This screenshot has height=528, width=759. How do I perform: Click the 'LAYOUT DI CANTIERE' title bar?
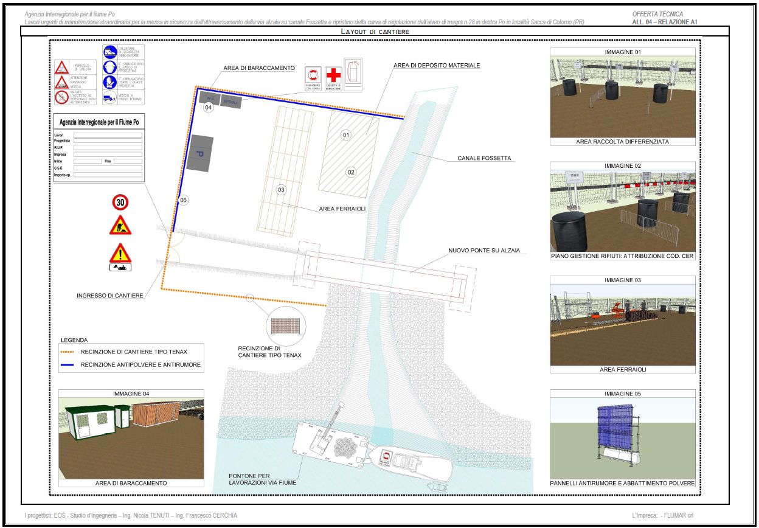click(x=375, y=31)
